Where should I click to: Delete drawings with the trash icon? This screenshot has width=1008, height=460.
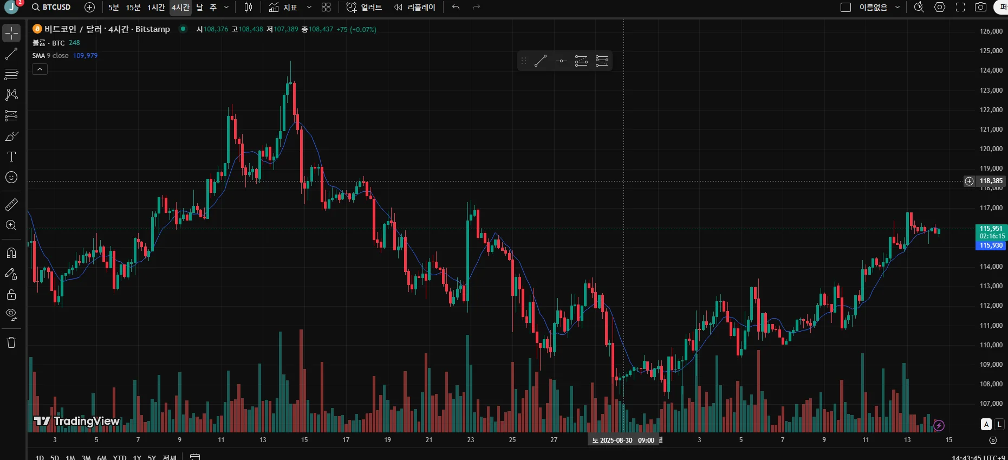(x=11, y=342)
